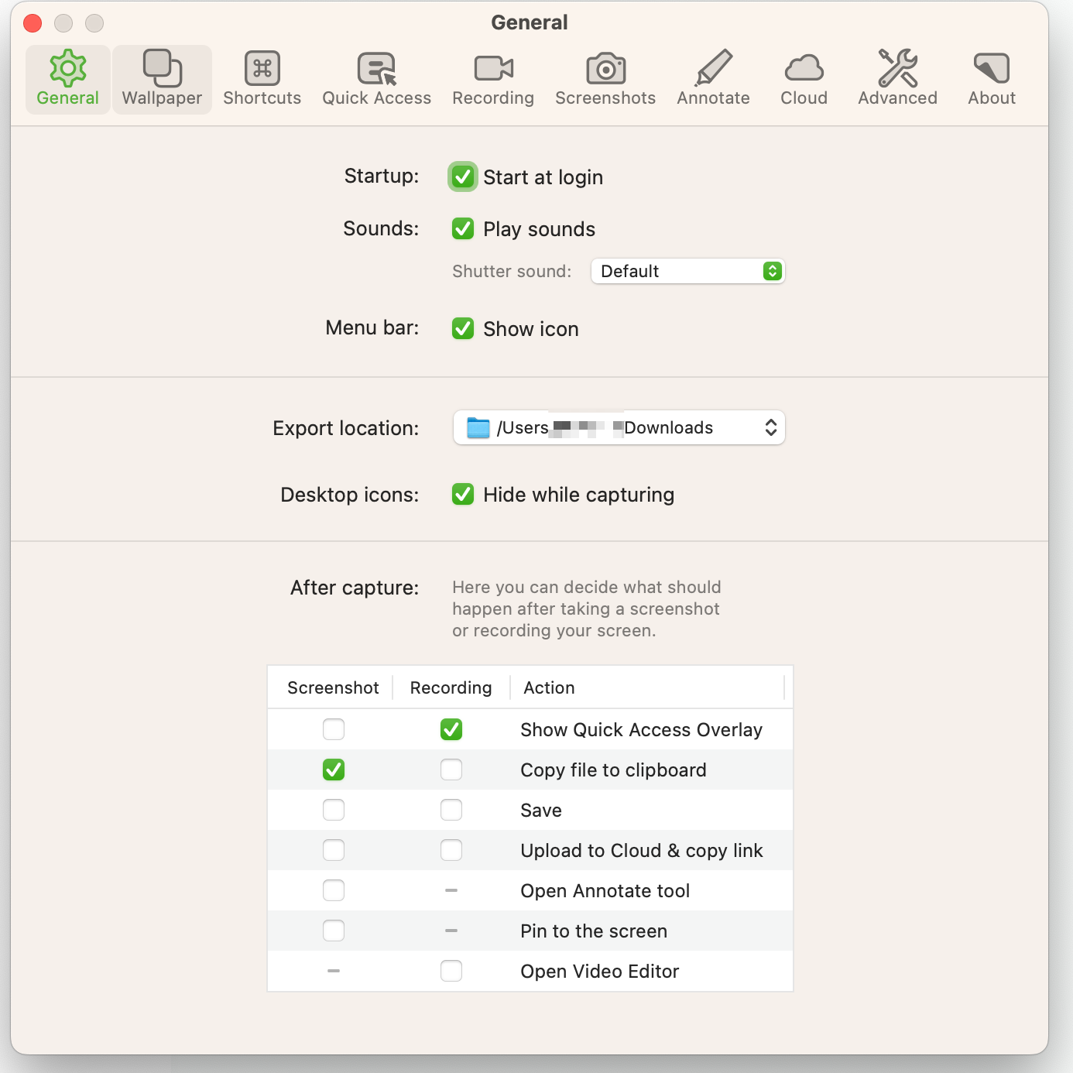The width and height of the screenshot is (1073, 1073).
Task: Open the Annotate settings section
Action: click(712, 77)
